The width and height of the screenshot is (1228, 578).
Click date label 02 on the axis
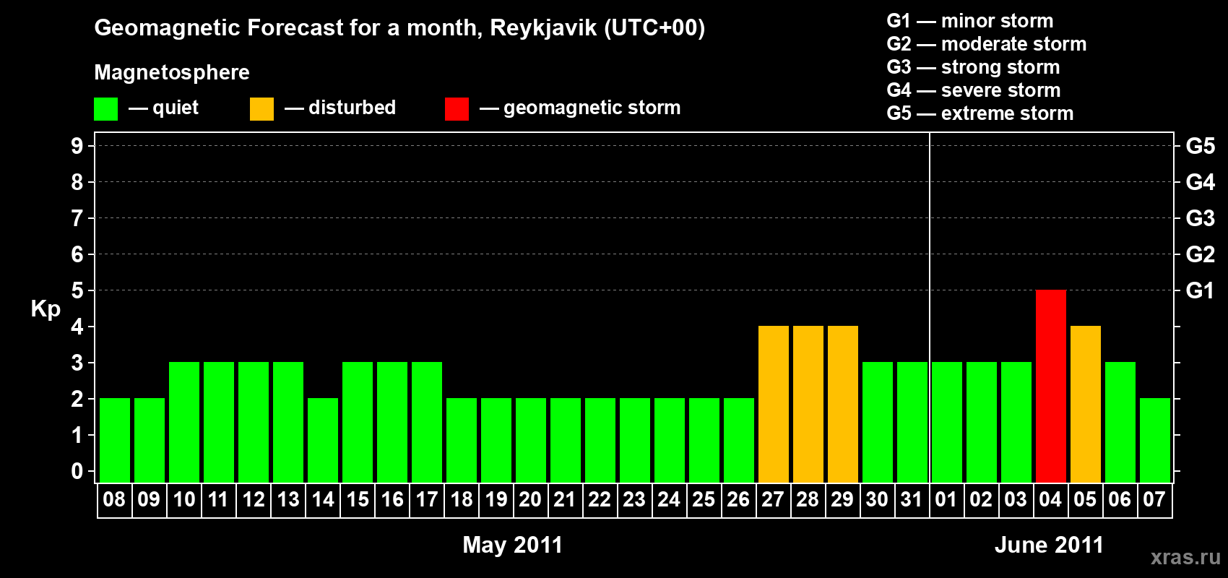coord(981,499)
